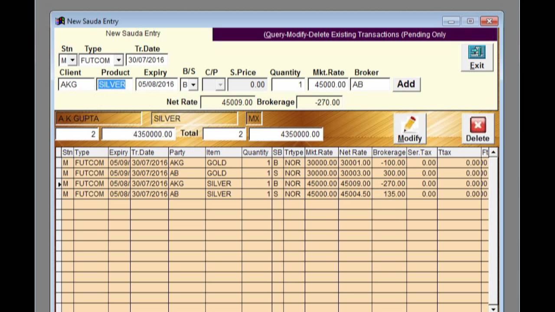Viewport: 555px width, 312px height.
Task: Click the Total amount 4350000.00 field
Action: point(286,134)
